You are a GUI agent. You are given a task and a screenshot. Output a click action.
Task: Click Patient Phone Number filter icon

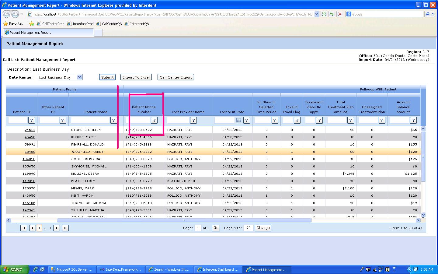click(x=154, y=121)
